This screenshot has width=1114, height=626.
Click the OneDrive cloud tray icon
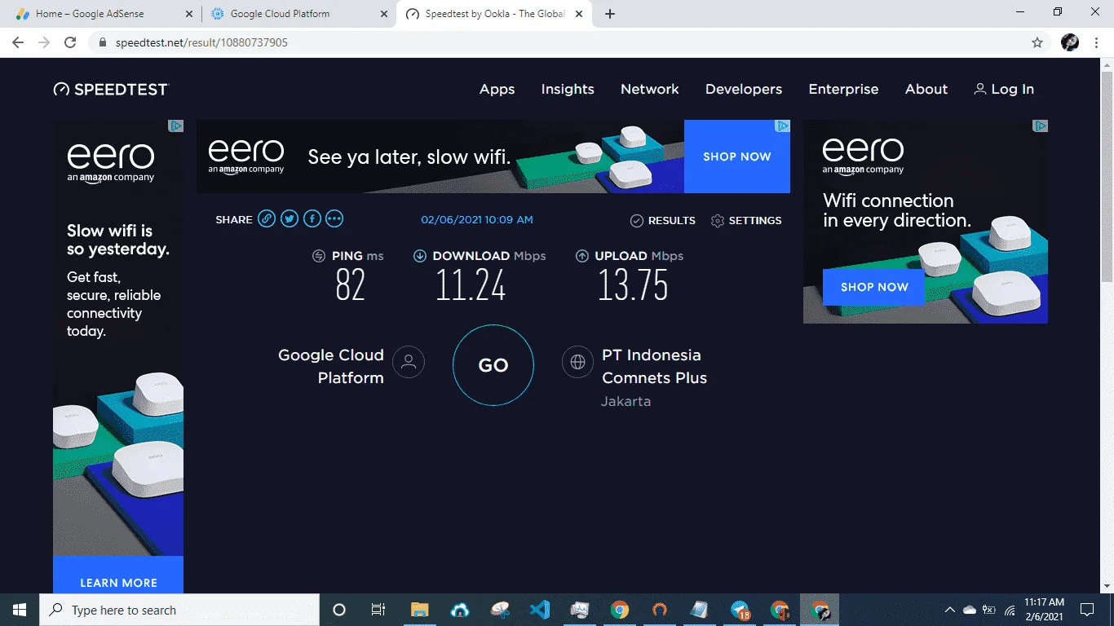(970, 610)
